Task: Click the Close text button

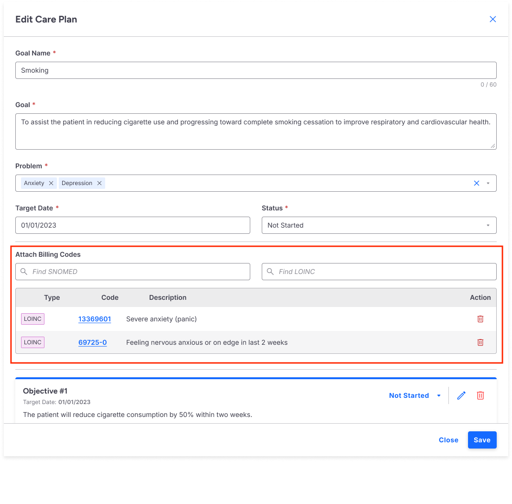Action: tap(448, 440)
